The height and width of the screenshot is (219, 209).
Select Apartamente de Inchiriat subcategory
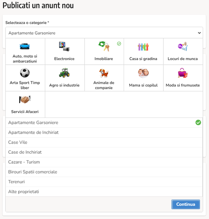(x=104, y=132)
